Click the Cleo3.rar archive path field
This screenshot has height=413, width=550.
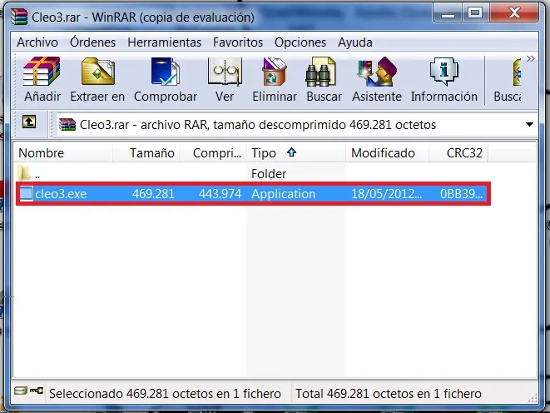pyautogui.click(x=296, y=125)
